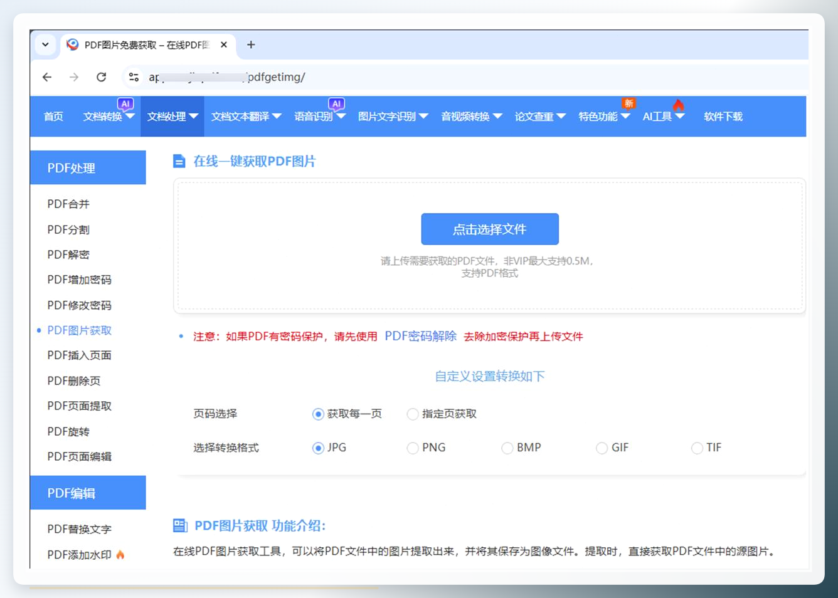
Task: Close the PDF图片免费获取 browser tab
Action: (x=224, y=45)
